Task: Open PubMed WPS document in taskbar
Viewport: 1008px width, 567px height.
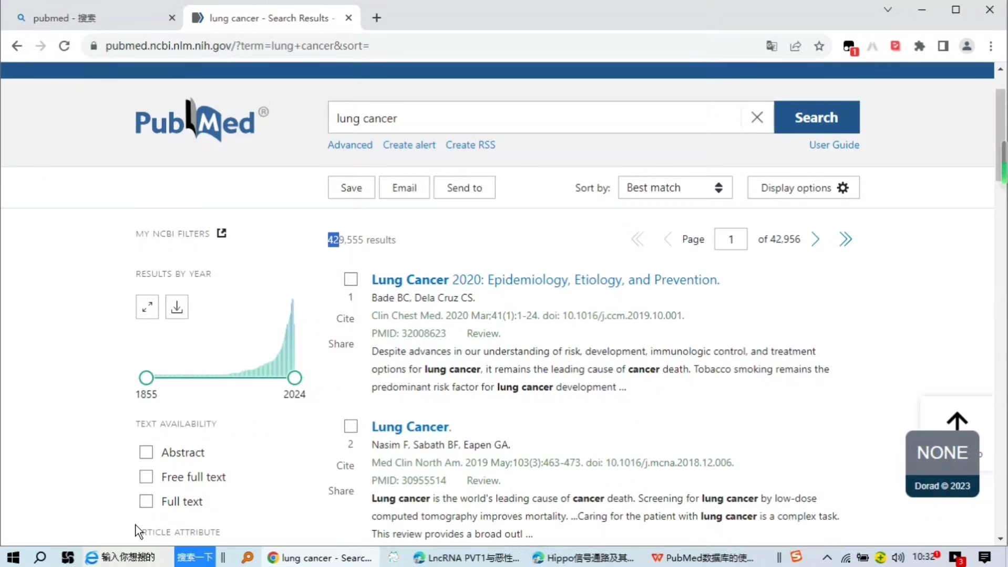Action: [703, 557]
